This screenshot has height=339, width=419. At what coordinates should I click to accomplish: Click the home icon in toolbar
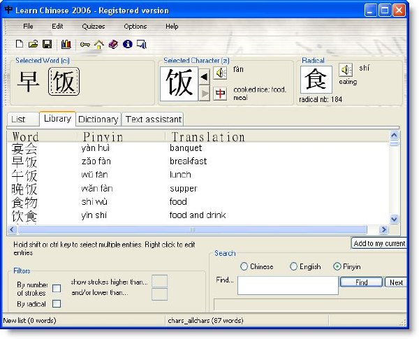[99, 45]
